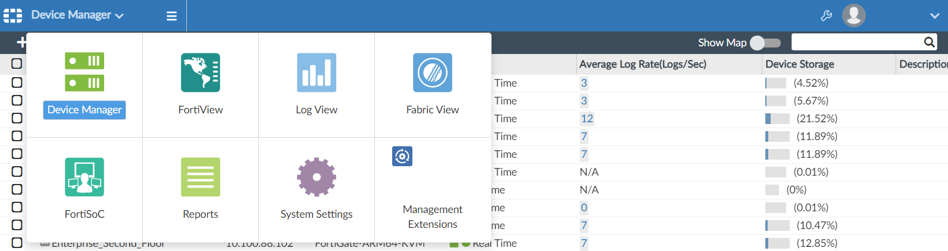Image resolution: width=948 pixels, height=251 pixels.
Task: Check the select-all checkbox in header row
Action: coord(17,63)
